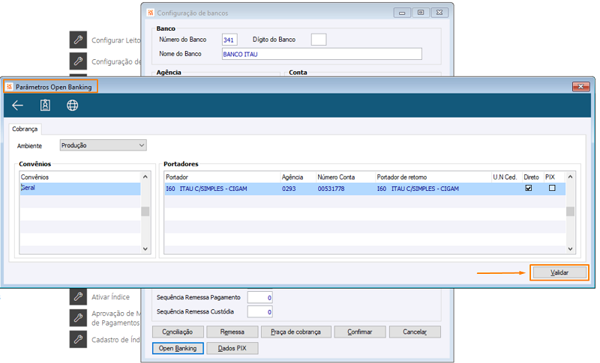Open Aprovação de Pagamentos menu entry
This screenshot has width=600, height=363.
click(x=115, y=318)
